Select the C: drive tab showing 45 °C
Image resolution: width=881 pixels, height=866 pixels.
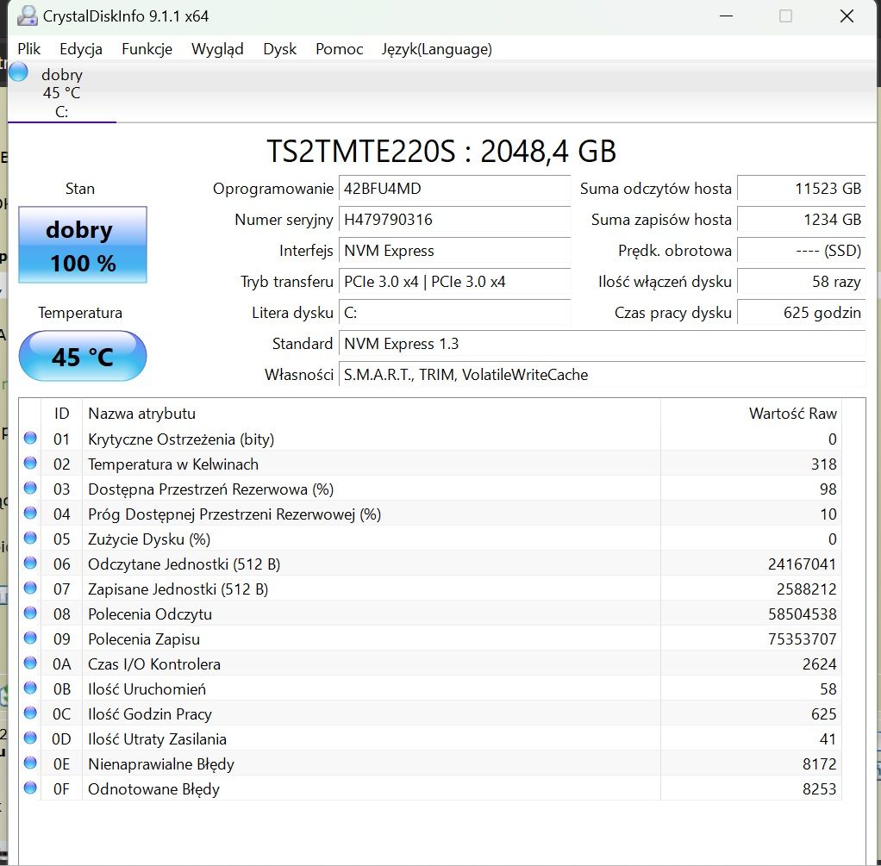[62, 93]
